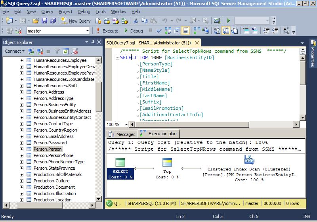The width and height of the screenshot is (317, 222).
Task: Uncomment the selected lines
Action: click(x=255, y=31)
